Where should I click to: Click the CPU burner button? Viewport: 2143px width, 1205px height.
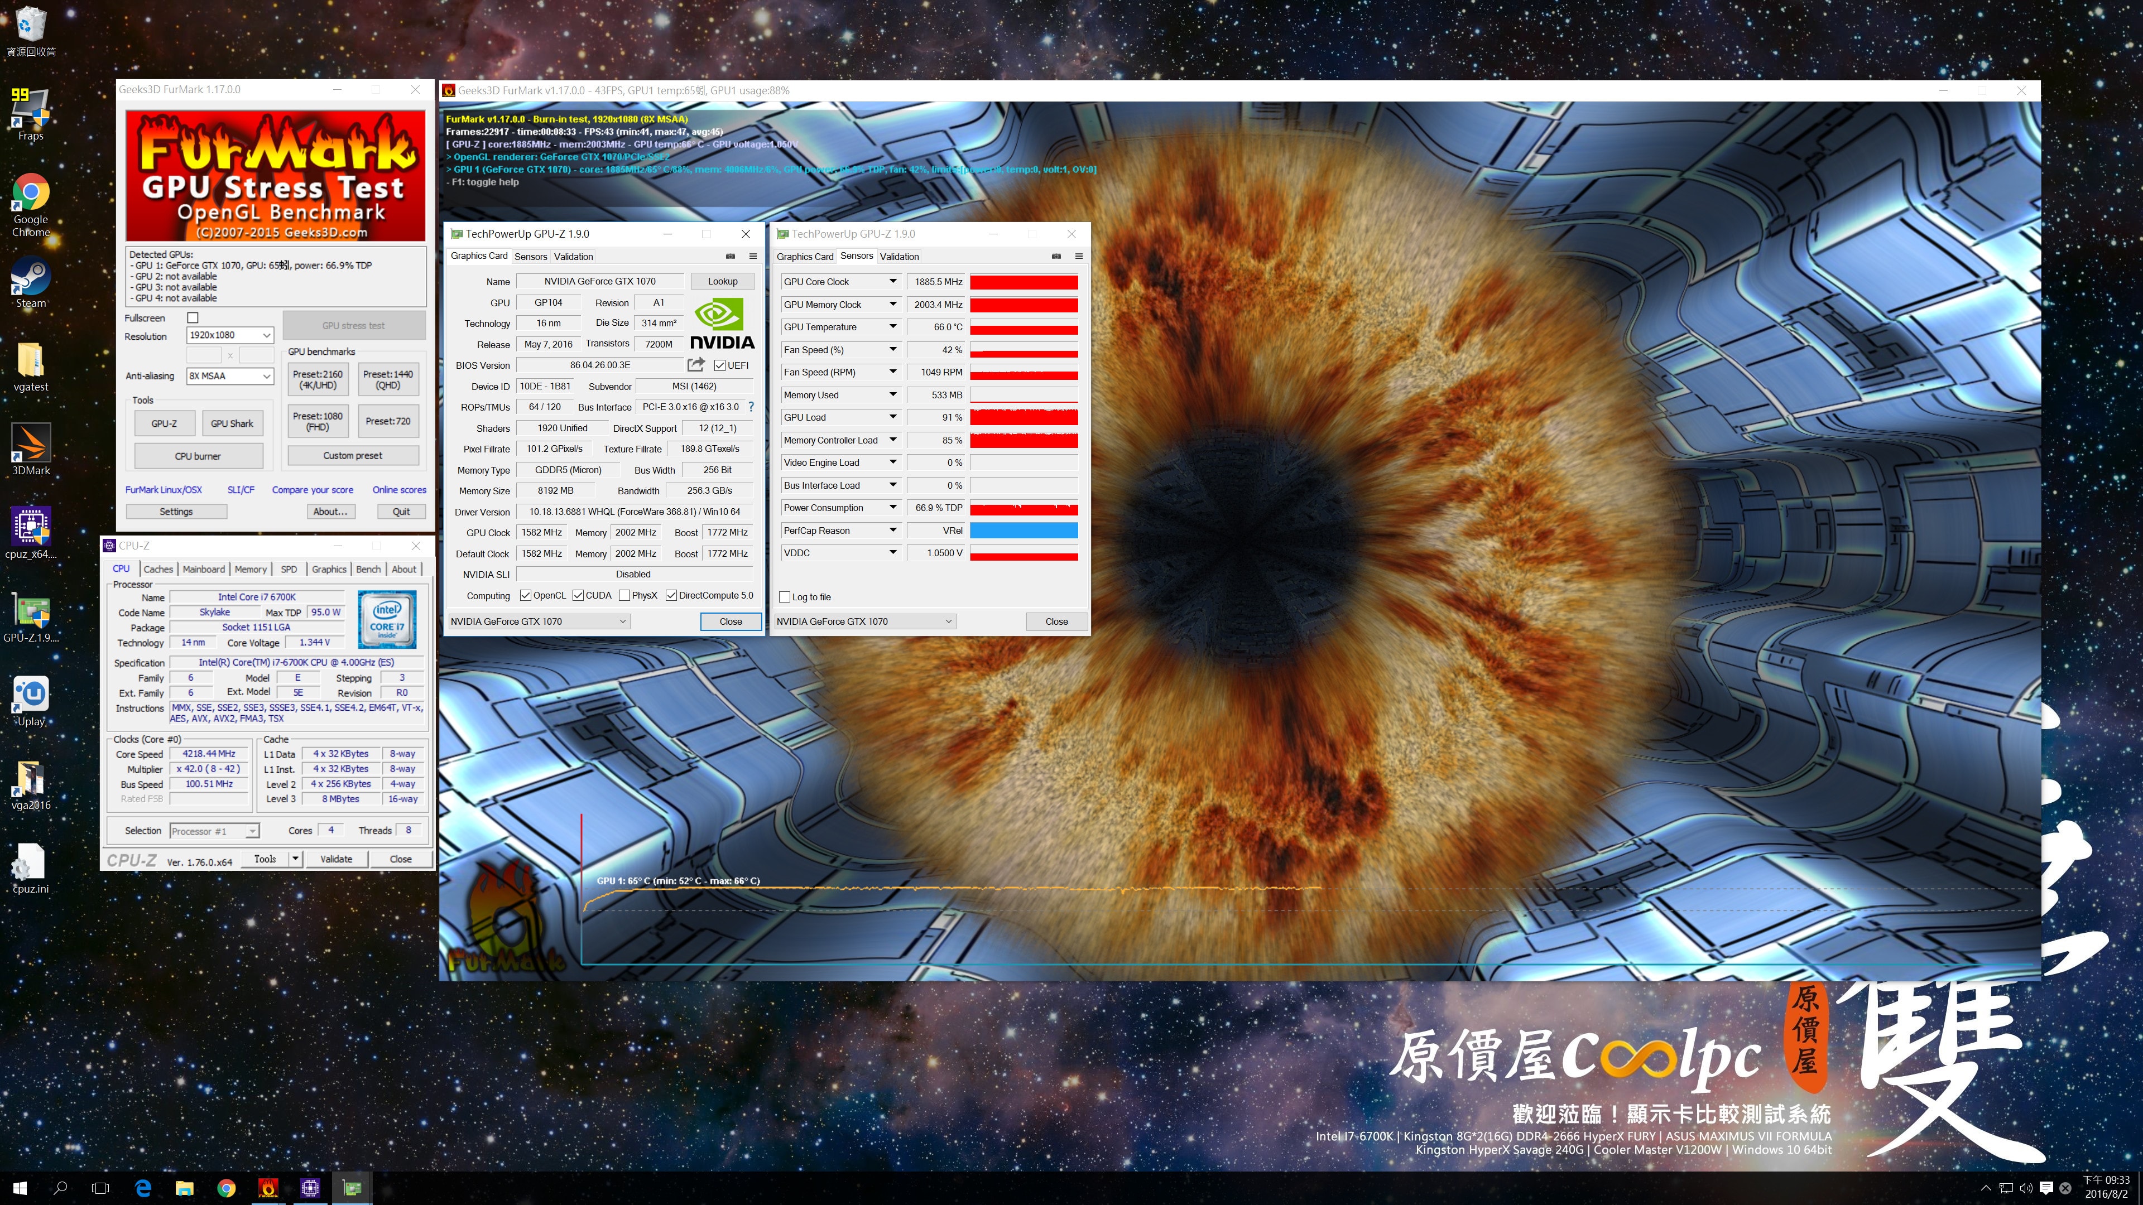198,456
